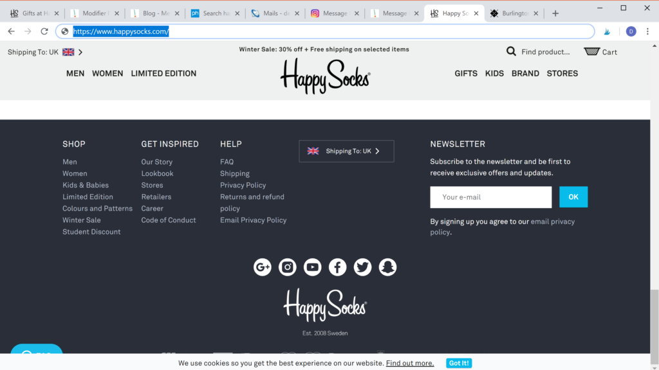Open the Kids & Babies footer link
The width and height of the screenshot is (659, 370).
click(86, 186)
